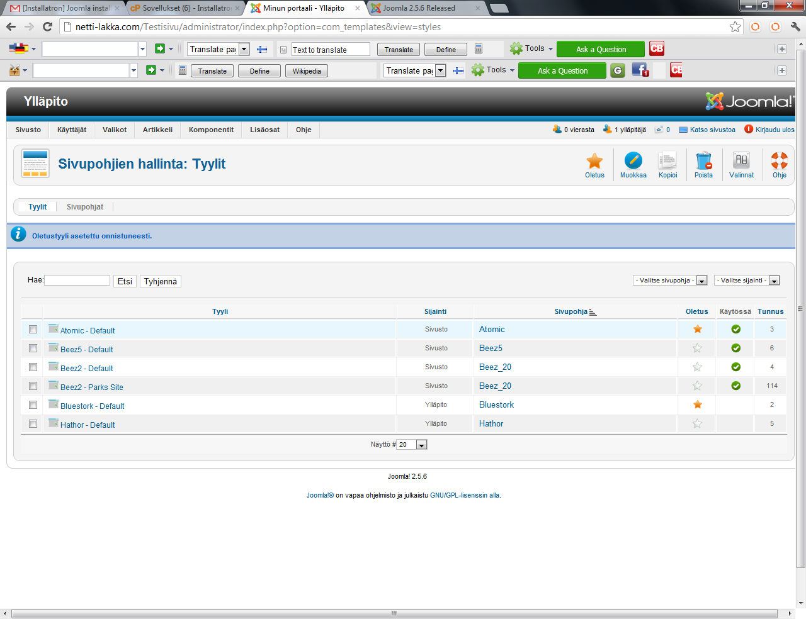Open the Sivusto menu

point(28,130)
